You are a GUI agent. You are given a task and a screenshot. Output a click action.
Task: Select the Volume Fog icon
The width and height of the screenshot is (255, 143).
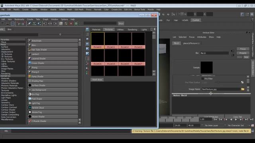point(30,112)
